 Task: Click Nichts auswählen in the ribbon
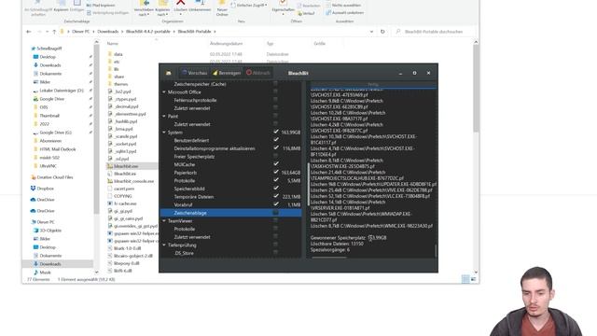(343, 6)
